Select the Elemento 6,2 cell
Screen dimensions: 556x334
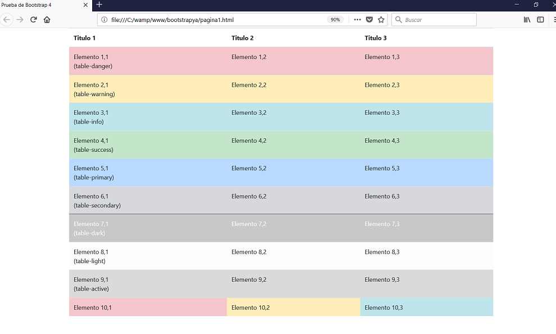[293, 200]
